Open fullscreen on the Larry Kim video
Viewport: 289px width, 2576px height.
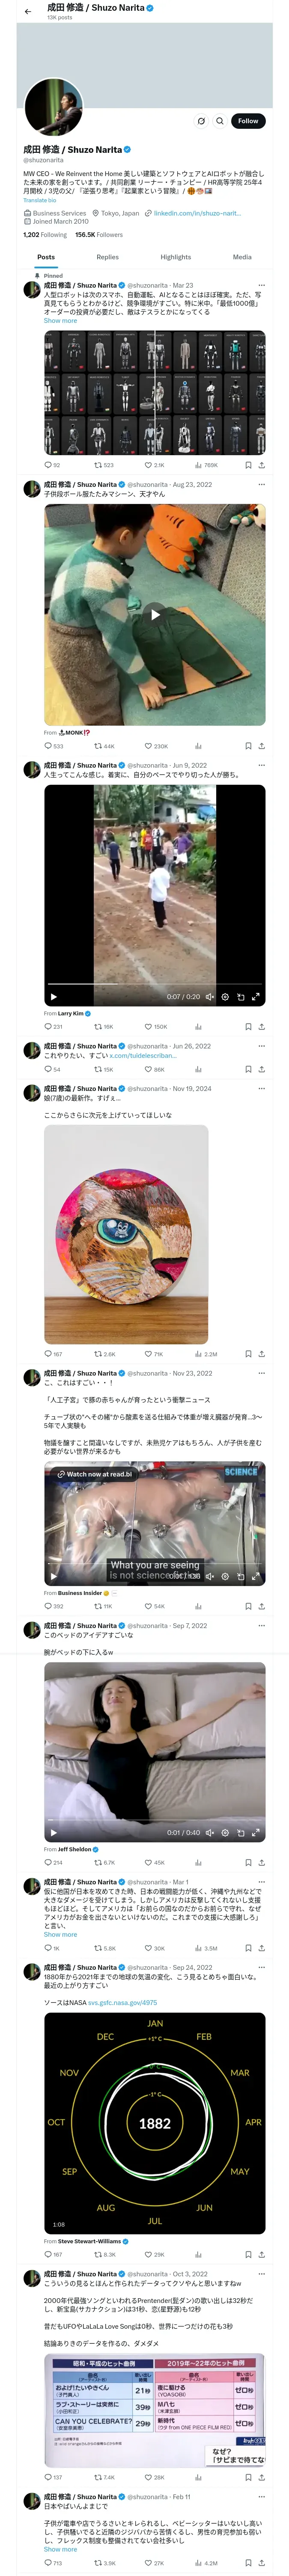point(255,997)
